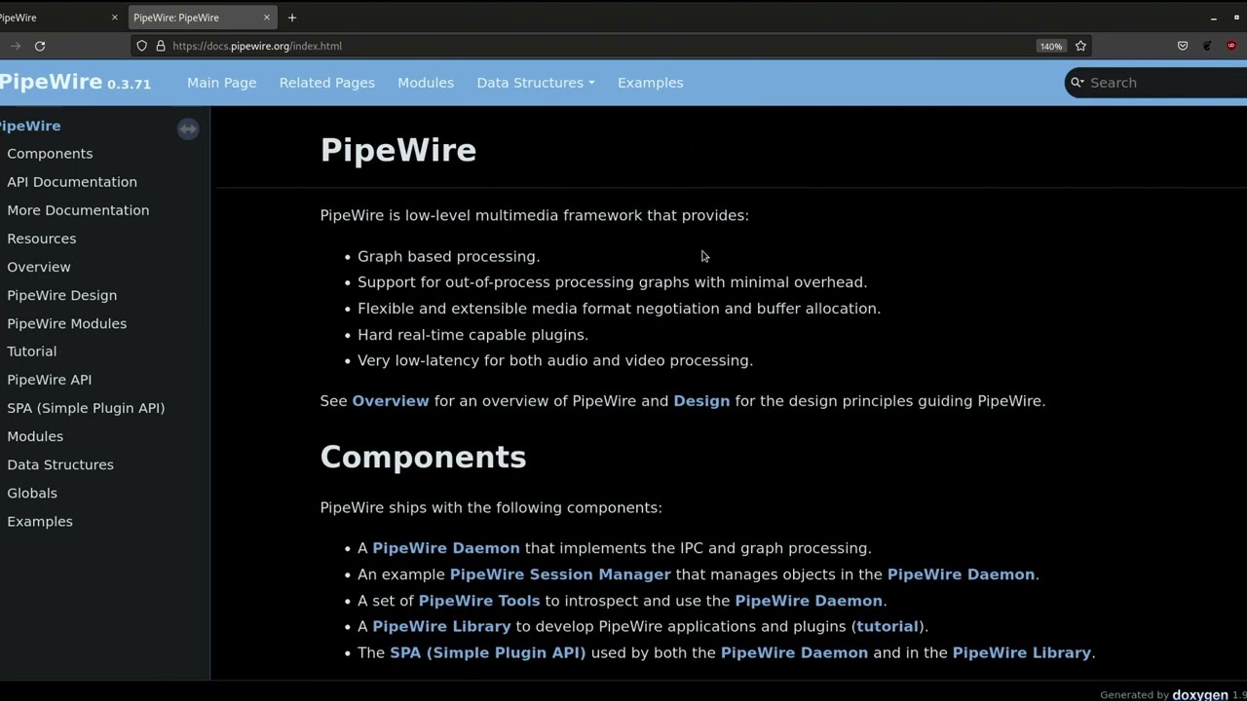This screenshot has width=1247, height=701.
Task: Click the search magnifier dropdown icon
Action: coord(1077,83)
